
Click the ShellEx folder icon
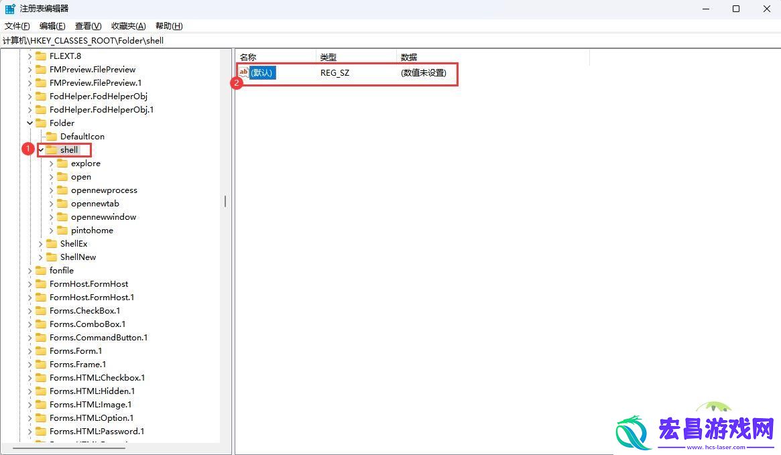[x=52, y=244]
